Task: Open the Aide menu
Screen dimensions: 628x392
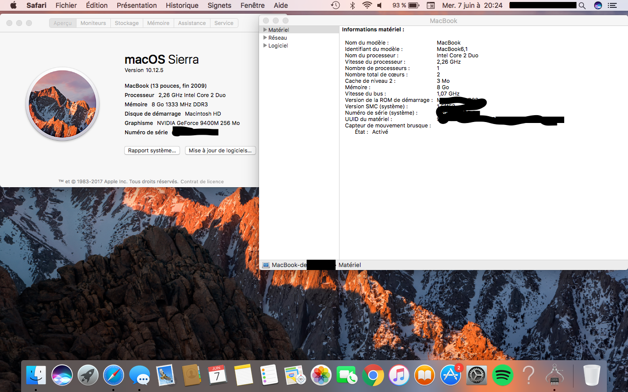Action: point(281,5)
